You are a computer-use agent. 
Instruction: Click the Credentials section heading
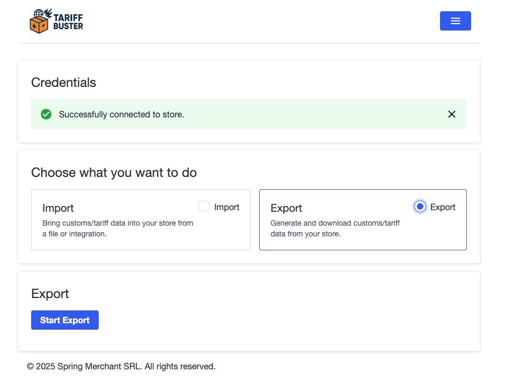pyautogui.click(x=63, y=83)
